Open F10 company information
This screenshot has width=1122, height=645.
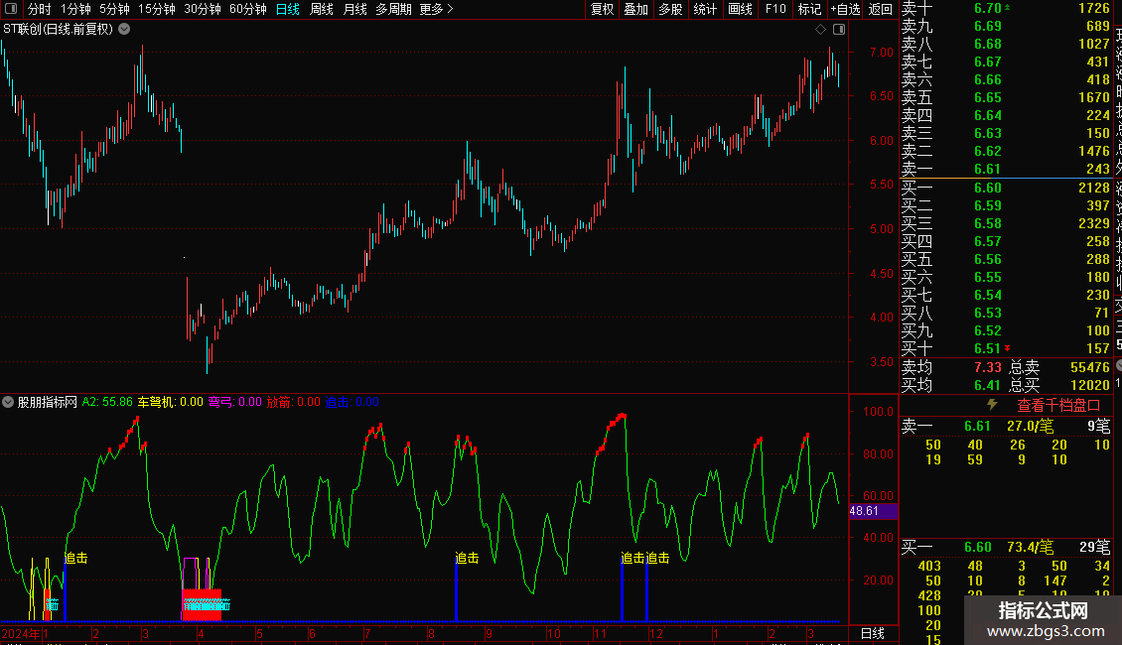[x=775, y=9]
